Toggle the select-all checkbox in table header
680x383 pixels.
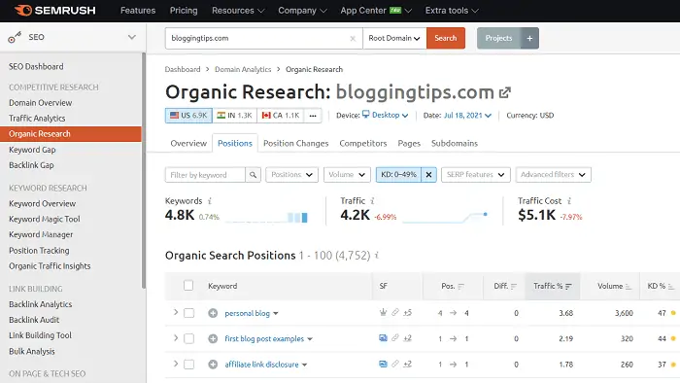(x=188, y=286)
